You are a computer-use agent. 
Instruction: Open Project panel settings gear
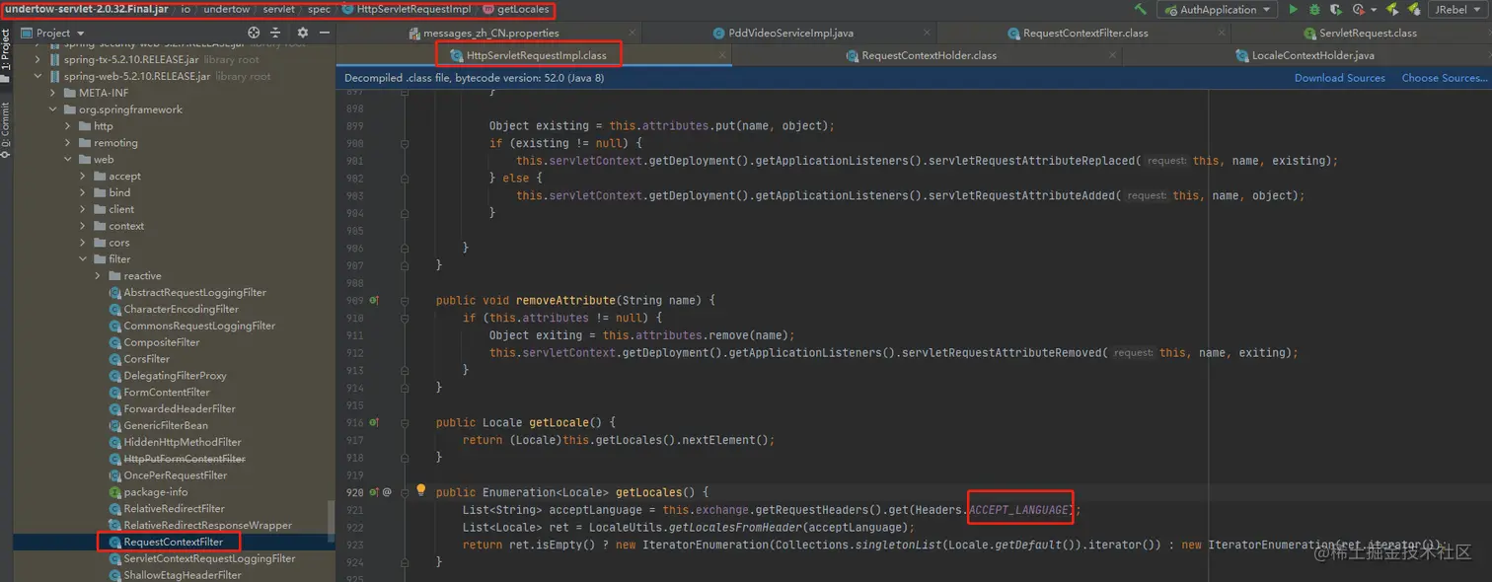point(302,33)
